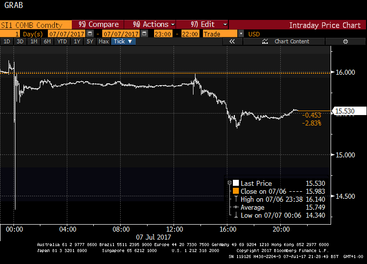Image resolution: width=367 pixels, height=264 pixels.
Task: Click the 95) Compare button
Action: pyautogui.click(x=98, y=24)
